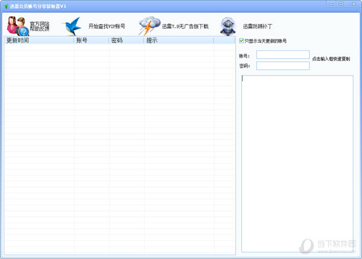Viewport: 362px width, 259px height.
Task: Click the two-people help feedback icon
Action: [17, 26]
